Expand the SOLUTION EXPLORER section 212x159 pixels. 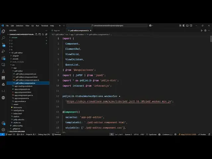pos(28,132)
